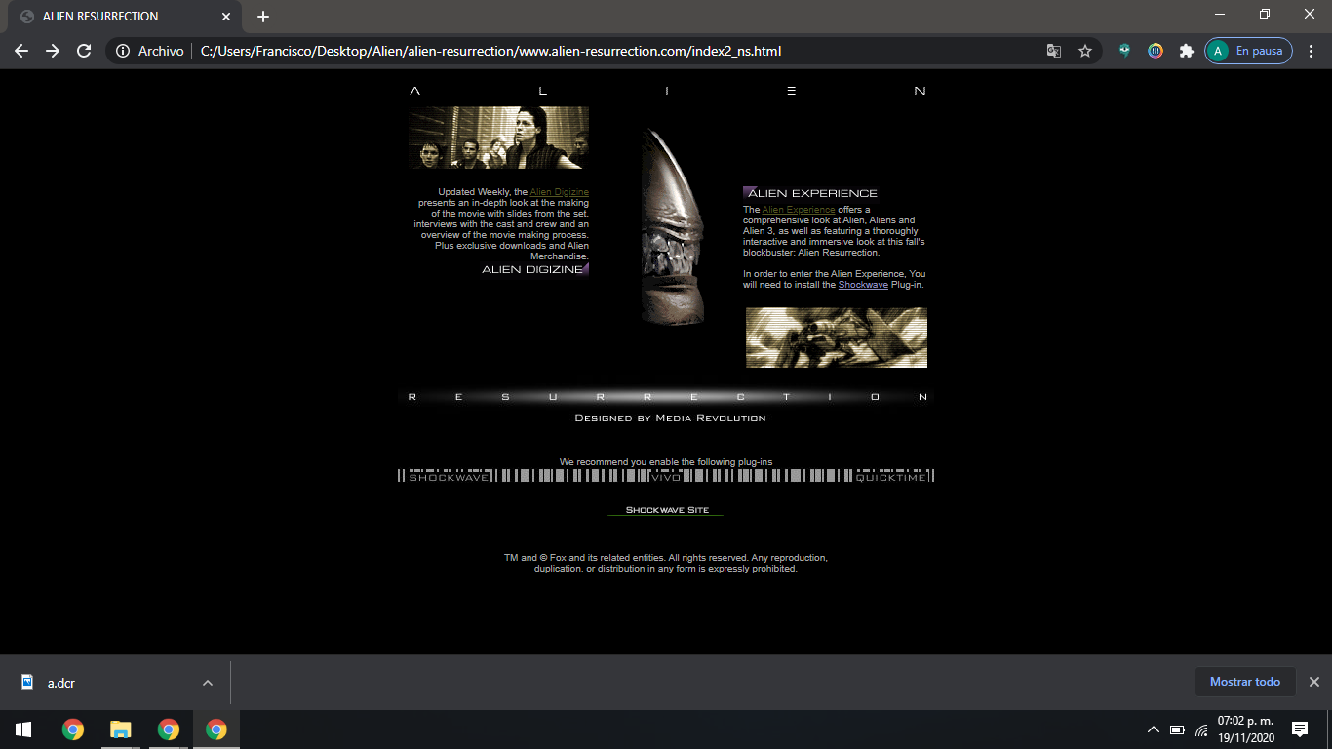
Task: Open the Wi-Fi network tray icon
Action: click(1201, 729)
